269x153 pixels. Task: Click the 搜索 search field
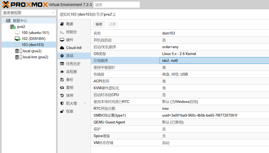click(117, 5)
